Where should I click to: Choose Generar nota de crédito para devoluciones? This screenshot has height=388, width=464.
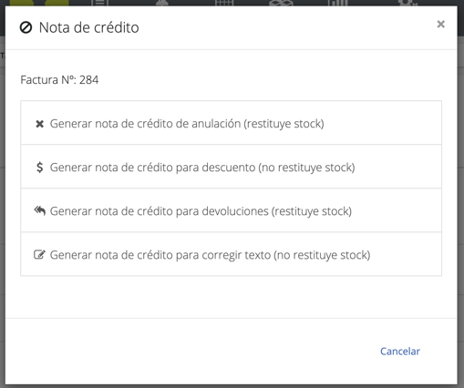coord(231,210)
